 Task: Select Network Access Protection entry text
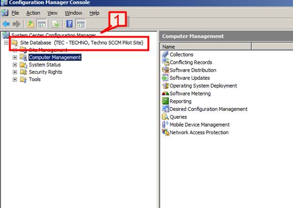click(x=199, y=133)
